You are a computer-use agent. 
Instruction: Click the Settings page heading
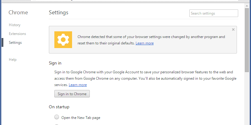(x=59, y=12)
